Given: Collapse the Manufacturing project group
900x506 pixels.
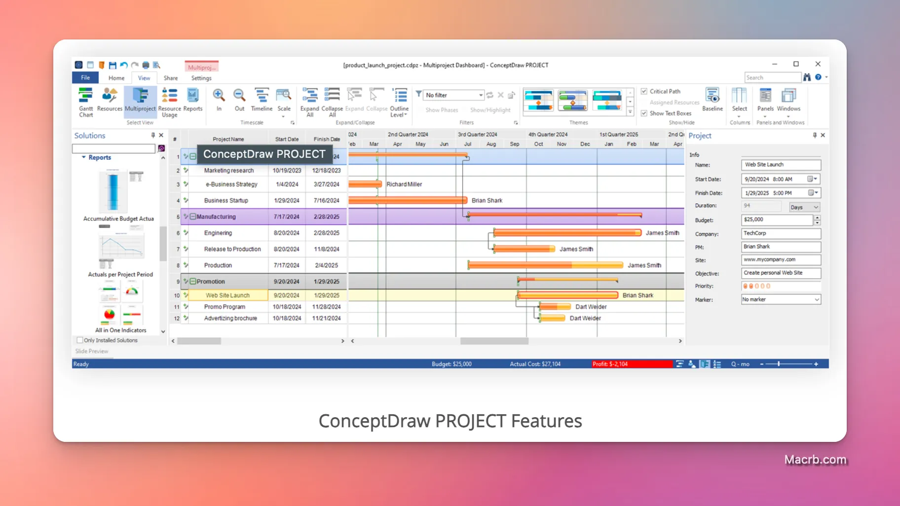Looking at the screenshot, I should pyautogui.click(x=193, y=217).
